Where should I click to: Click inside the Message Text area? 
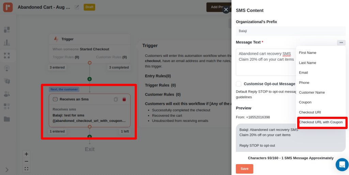pyautogui.click(x=266, y=66)
